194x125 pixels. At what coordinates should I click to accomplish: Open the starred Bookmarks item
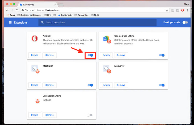coord(65,15)
